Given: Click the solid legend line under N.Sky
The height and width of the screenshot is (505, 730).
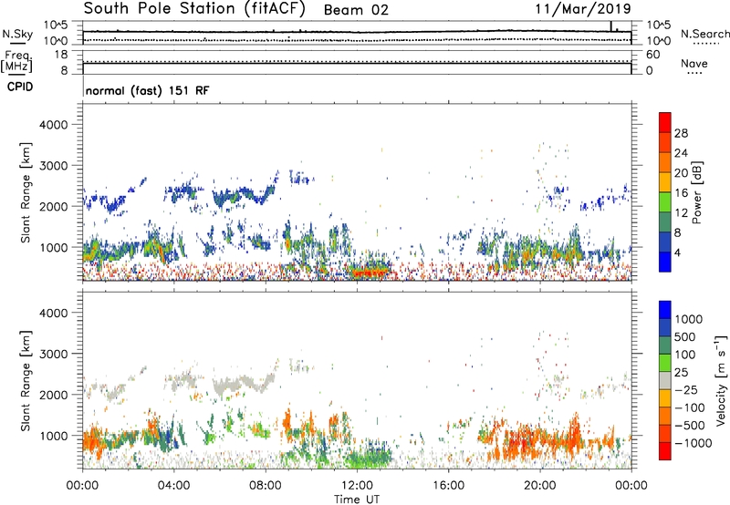Looking at the screenshot, I should point(17,43).
